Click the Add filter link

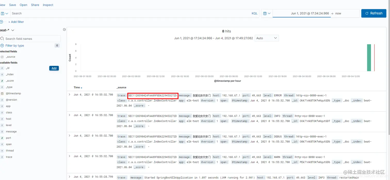click(x=16, y=22)
